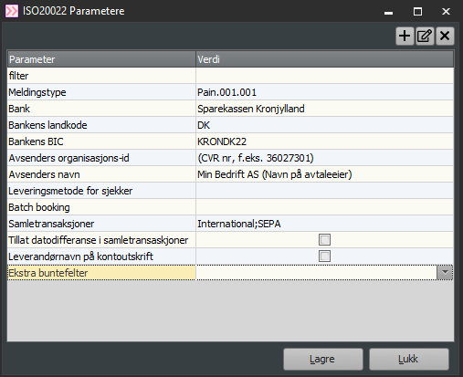Click the Lagre button
This screenshot has width=463, height=377.
coord(323,359)
